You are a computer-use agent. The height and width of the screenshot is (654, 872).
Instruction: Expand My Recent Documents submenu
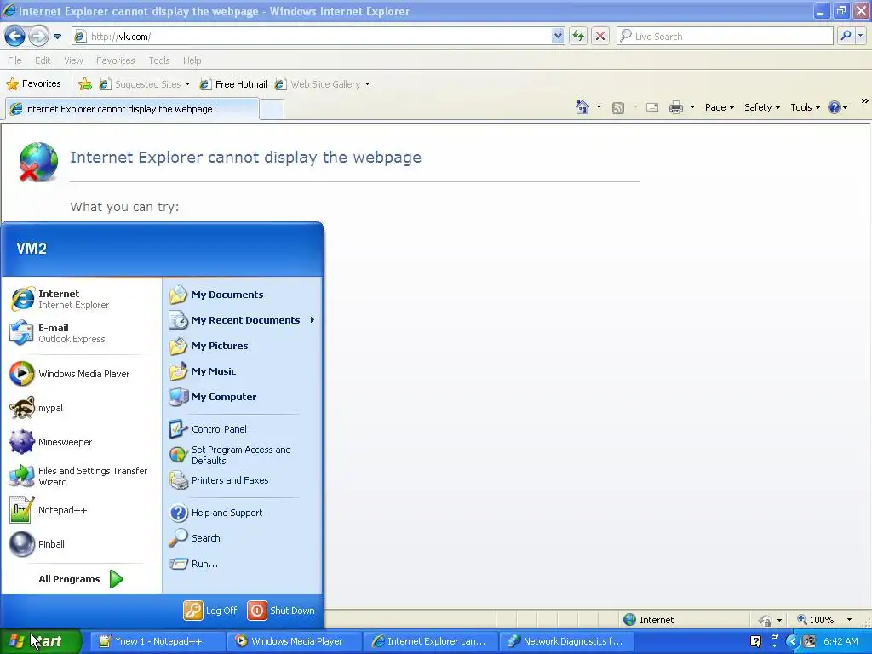(x=242, y=320)
